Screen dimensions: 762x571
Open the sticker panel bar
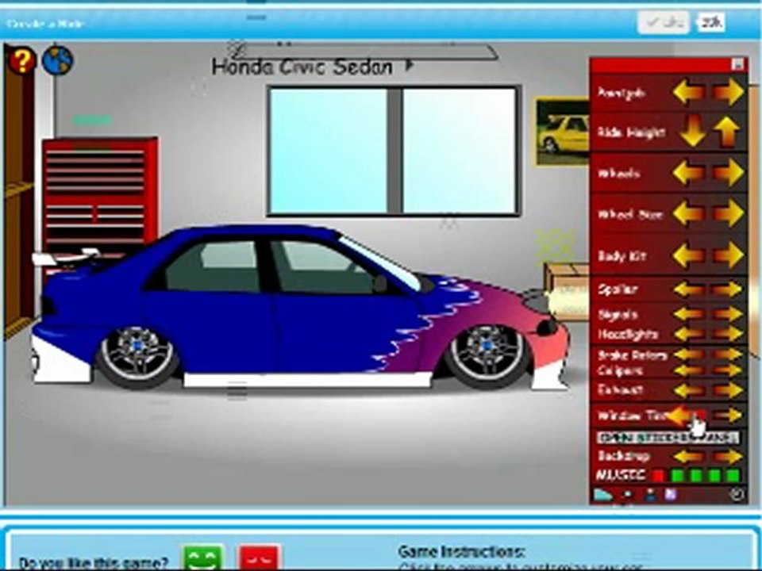668,438
